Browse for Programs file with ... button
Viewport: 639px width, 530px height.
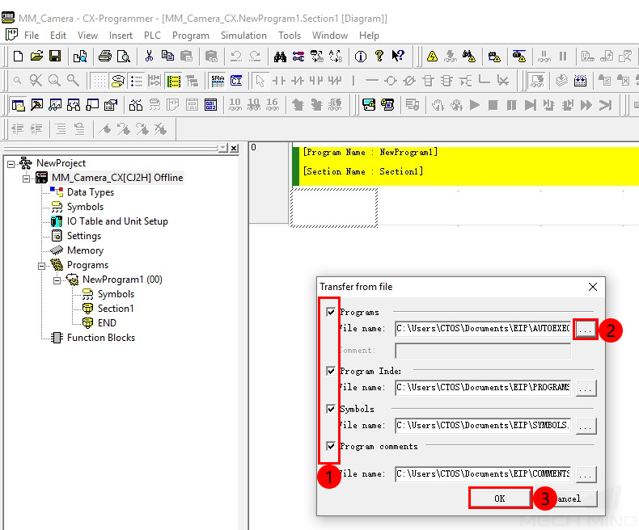coord(586,330)
